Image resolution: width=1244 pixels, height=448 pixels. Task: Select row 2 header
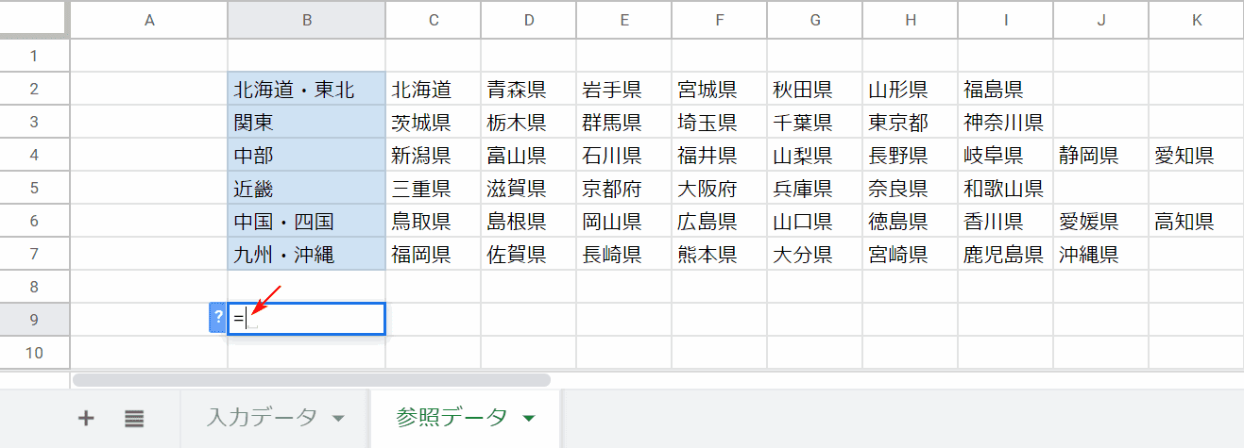[x=35, y=89]
